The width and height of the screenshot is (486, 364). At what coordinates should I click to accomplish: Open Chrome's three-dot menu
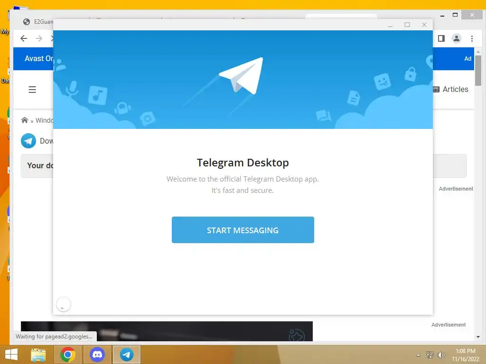[x=472, y=38]
